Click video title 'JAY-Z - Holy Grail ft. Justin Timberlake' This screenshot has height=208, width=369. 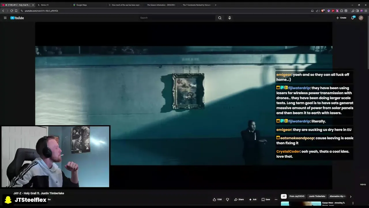pyautogui.click(x=39, y=193)
